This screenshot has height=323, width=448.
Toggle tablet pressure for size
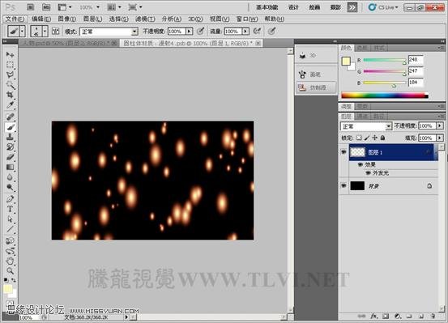click(271, 31)
